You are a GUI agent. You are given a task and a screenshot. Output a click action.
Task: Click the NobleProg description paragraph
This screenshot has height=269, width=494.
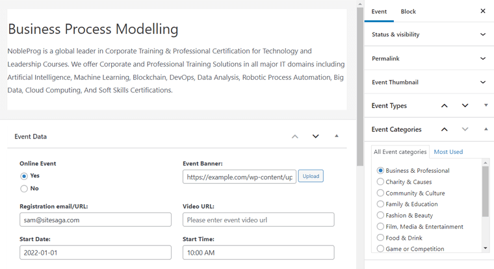coord(176,71)
